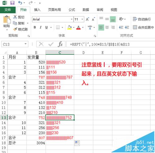Screen dimensions: 155x153
Task: Click the Redo arrow icon
Action: pos(31,3)
